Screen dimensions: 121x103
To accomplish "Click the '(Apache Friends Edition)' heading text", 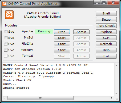I will pyautogui.click(x=43, y=17).
